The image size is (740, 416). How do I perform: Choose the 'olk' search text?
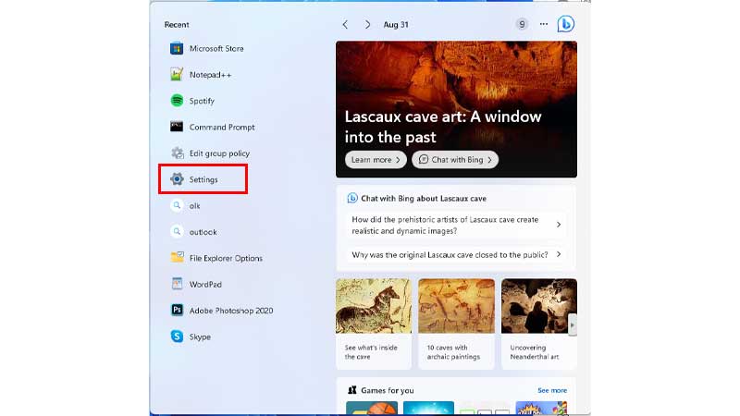[x=194, y=205]
